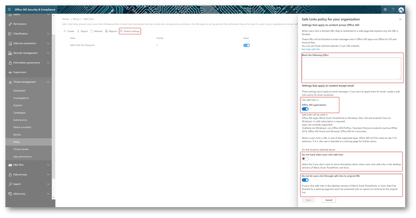Click the Information governance lock icon
416x218 pixels.
click(x=10, y=63)
